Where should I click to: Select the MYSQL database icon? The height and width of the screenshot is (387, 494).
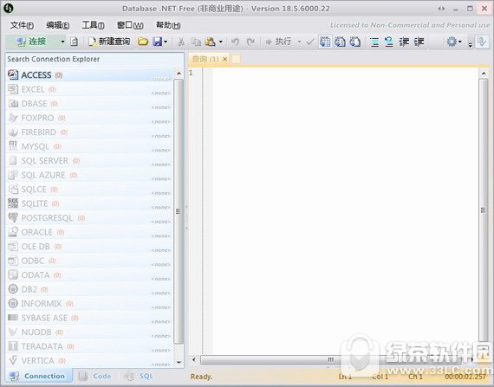(13, 146)
